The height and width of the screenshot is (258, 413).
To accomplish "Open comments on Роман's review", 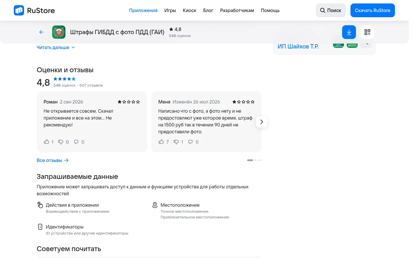I will [76, 142].
